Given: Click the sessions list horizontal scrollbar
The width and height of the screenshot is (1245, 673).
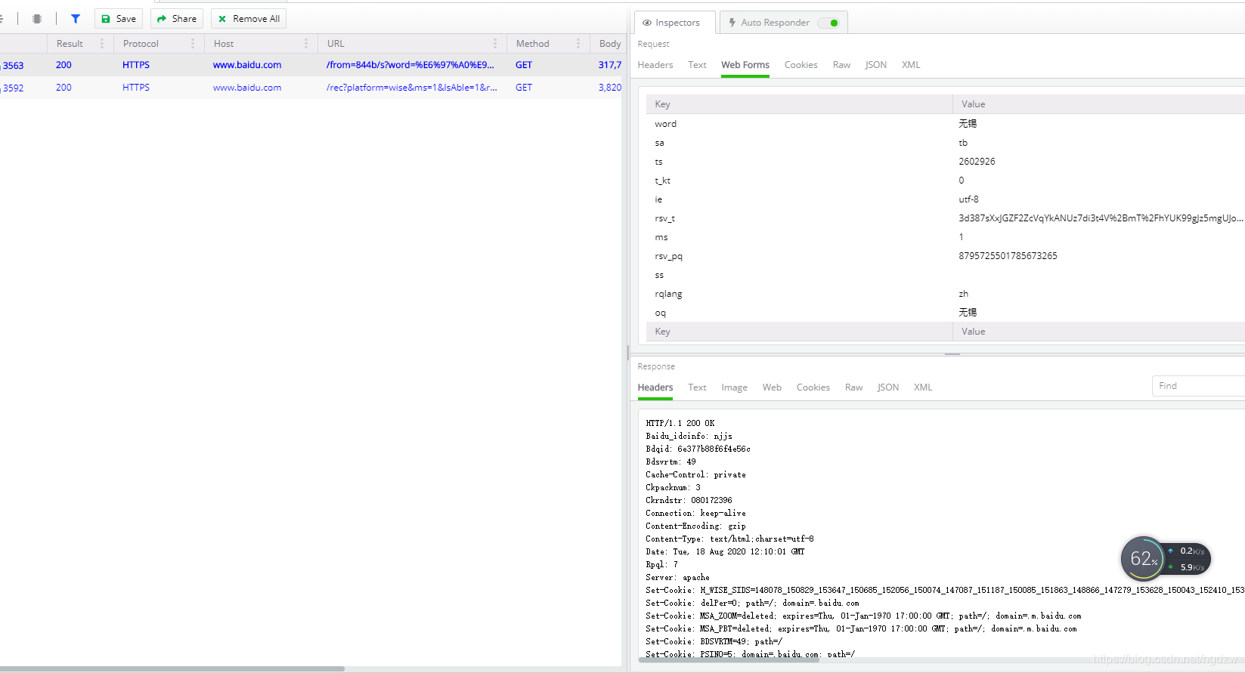Looking at the screenshot, I should point(172,668).
